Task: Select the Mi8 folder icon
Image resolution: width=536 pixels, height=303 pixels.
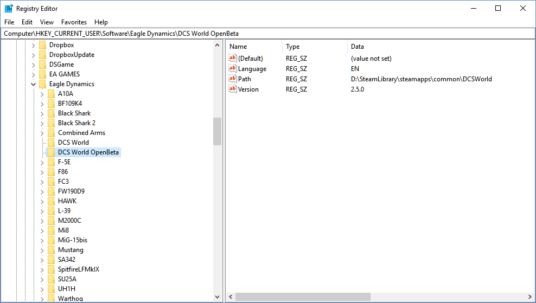Action: tap(52, 230)
